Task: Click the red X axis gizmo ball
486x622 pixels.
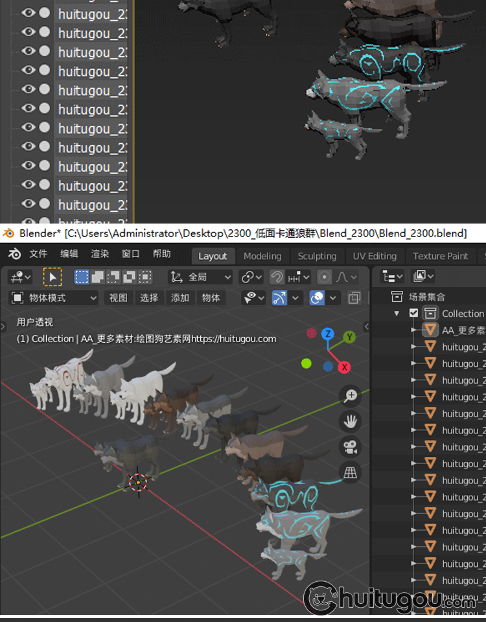Action: (345, 367)
